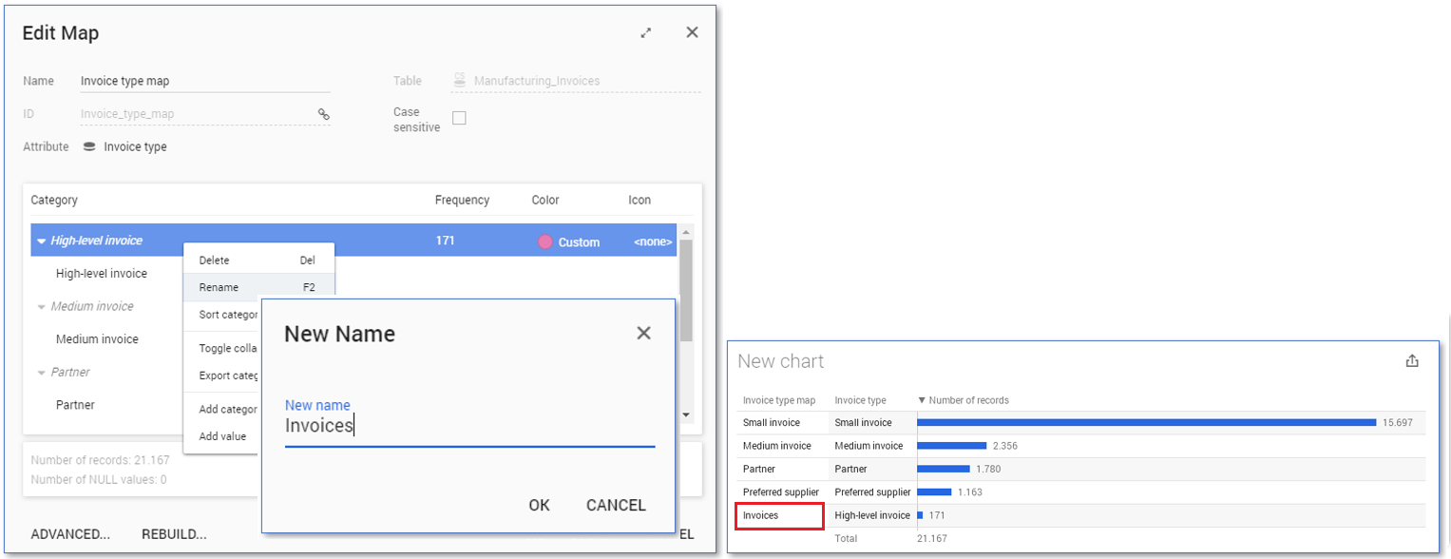Choose Delete in the context menu
Viewport: 1451px width, 559px height.
[215, 260]
